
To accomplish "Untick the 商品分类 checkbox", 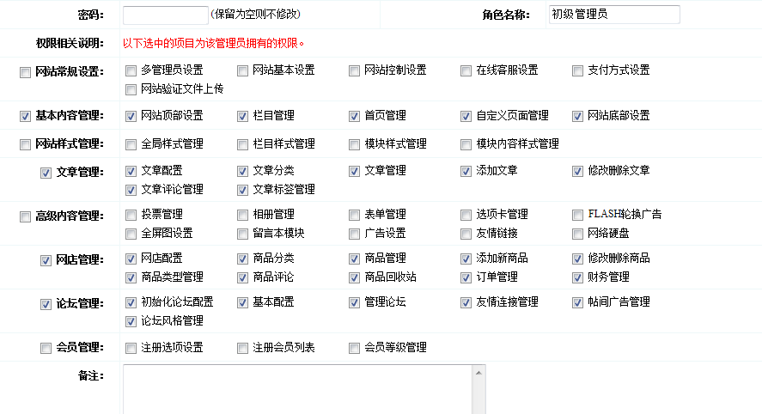I will (x=242, y=259).
